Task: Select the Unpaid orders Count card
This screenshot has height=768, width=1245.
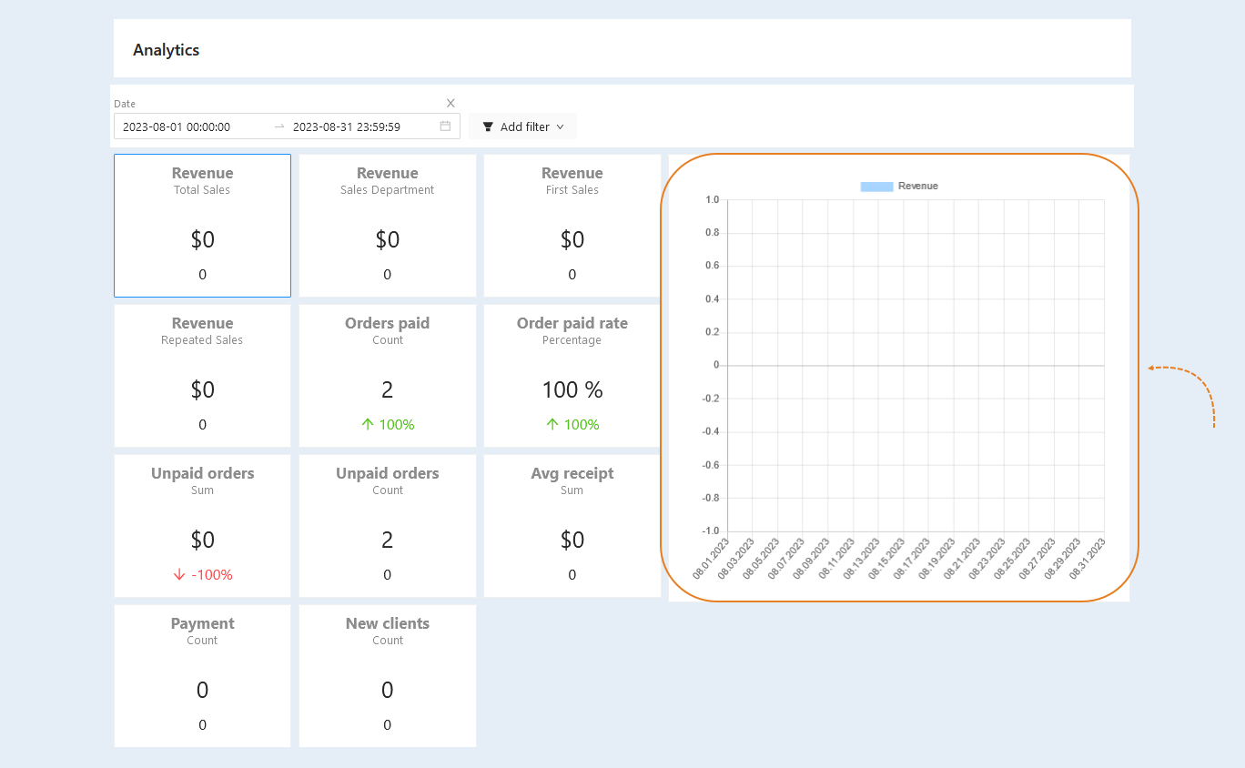Action: 388,526
